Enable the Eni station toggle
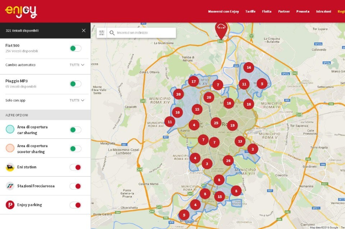Image resolution: width=345 pixels, height=229 pixels. [75, 167]
